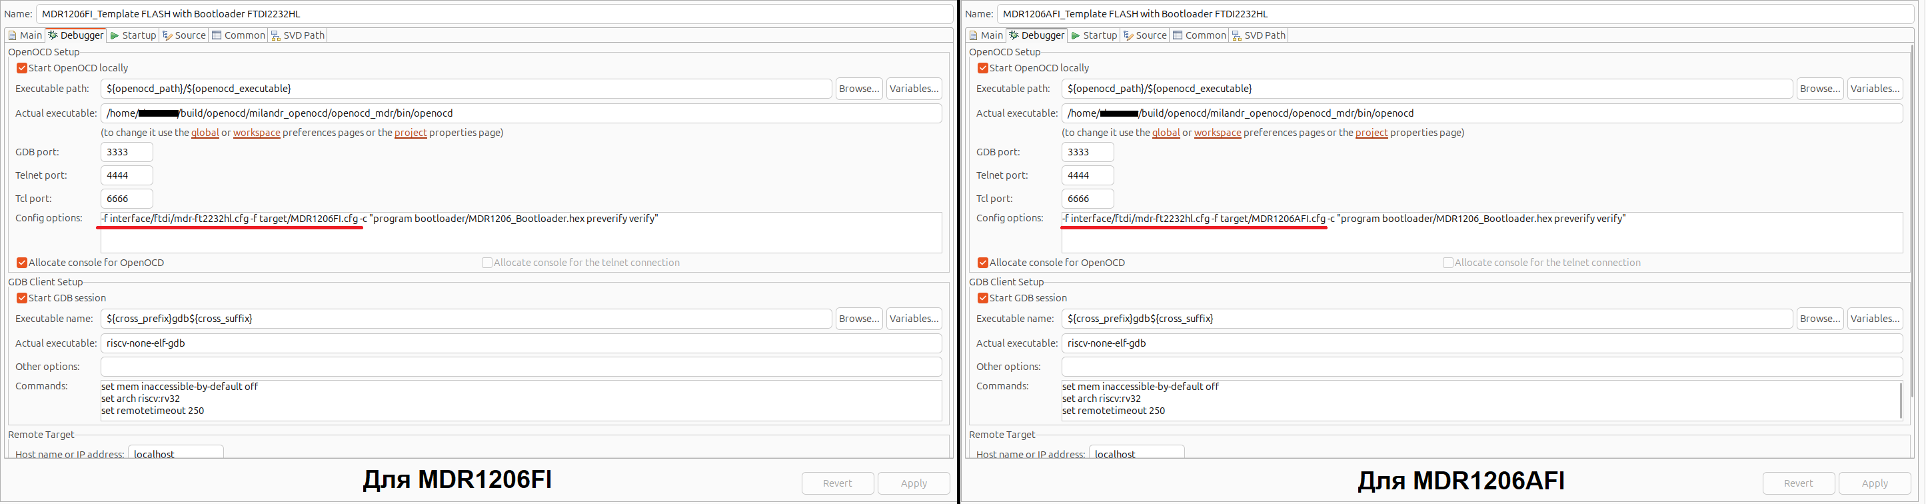Click the SVD Path icon in the MDR1206FI dialog
The width and height of the screenshot is (1926, 504).
pos(276,35)
